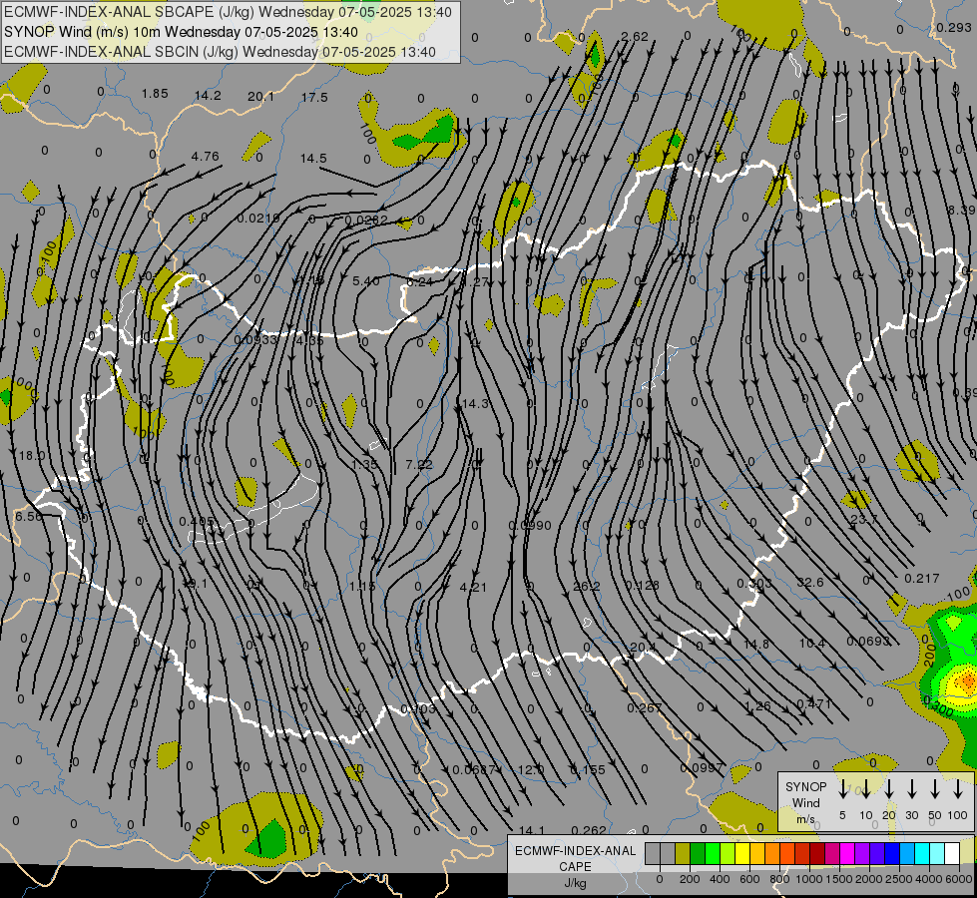
Task: Click the 'ECMWF-INDEX-ANAL' legend label
Action: click(575, 851)
